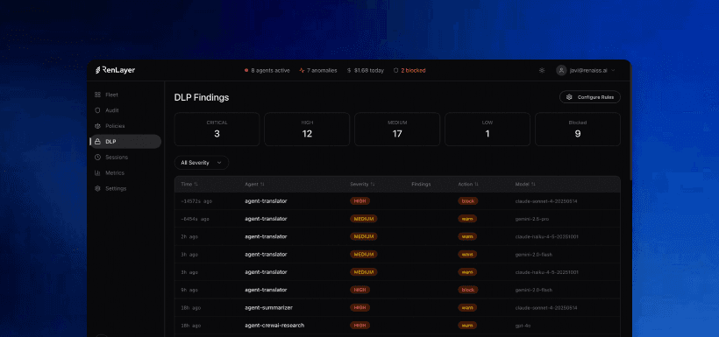Image resolution: width=719 pixels, height=337 pixels.
Task: Click agent-translator in the 9h ago row
Action: tap(266, 290)
